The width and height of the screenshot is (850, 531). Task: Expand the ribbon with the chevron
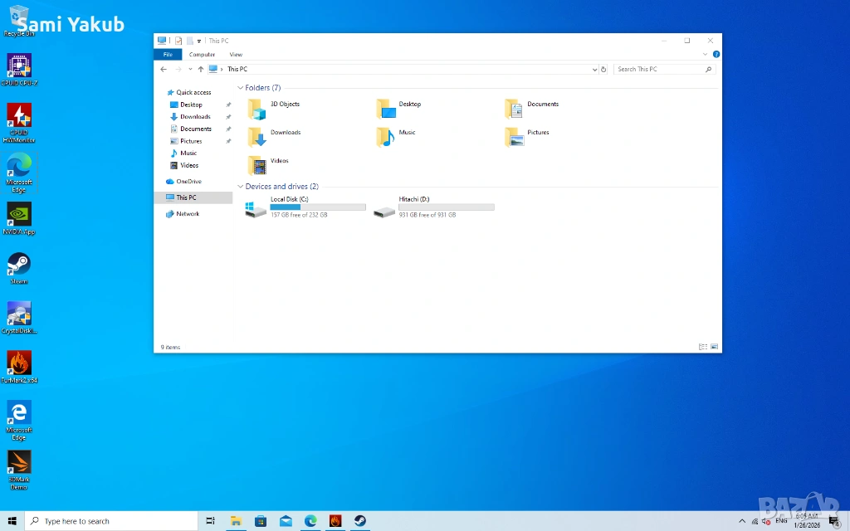[706, 55]
